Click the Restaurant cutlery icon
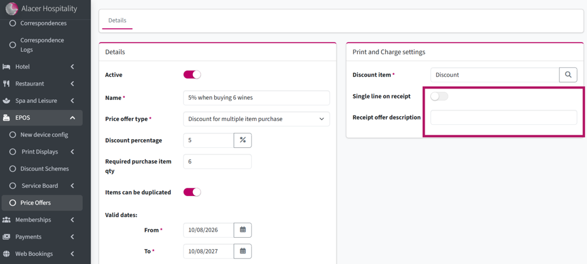 (6, 84)
